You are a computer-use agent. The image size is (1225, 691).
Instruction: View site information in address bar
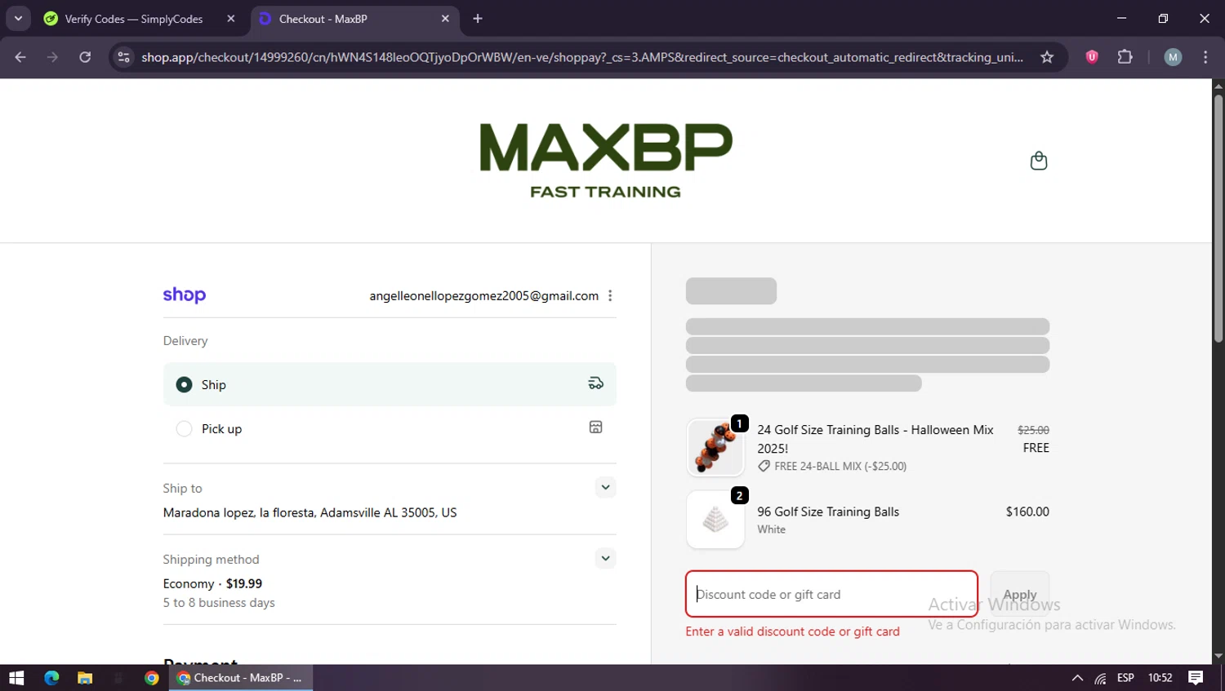[x=123, y=57]
